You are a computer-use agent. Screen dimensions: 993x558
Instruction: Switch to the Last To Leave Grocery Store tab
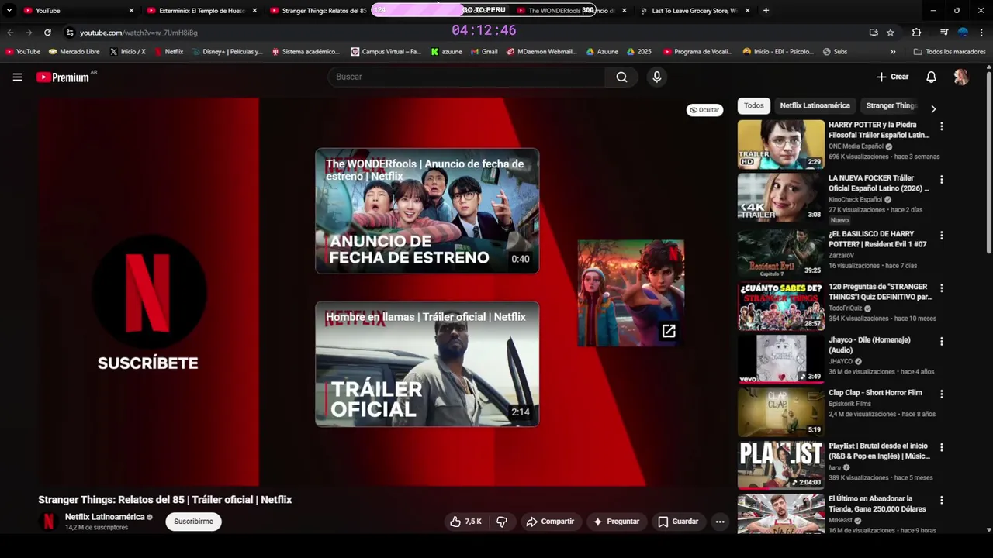[694, 11]
